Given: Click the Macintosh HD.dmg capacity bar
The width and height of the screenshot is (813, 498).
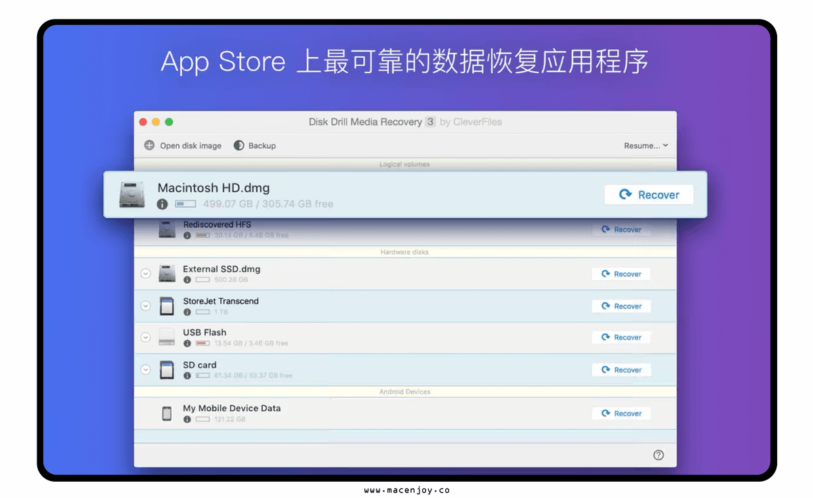Looking at the screenshot, I should [x=186, y=204].
